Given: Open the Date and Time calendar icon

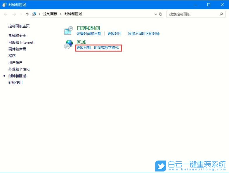Looking at the screenshot, I should pos(69,31).
